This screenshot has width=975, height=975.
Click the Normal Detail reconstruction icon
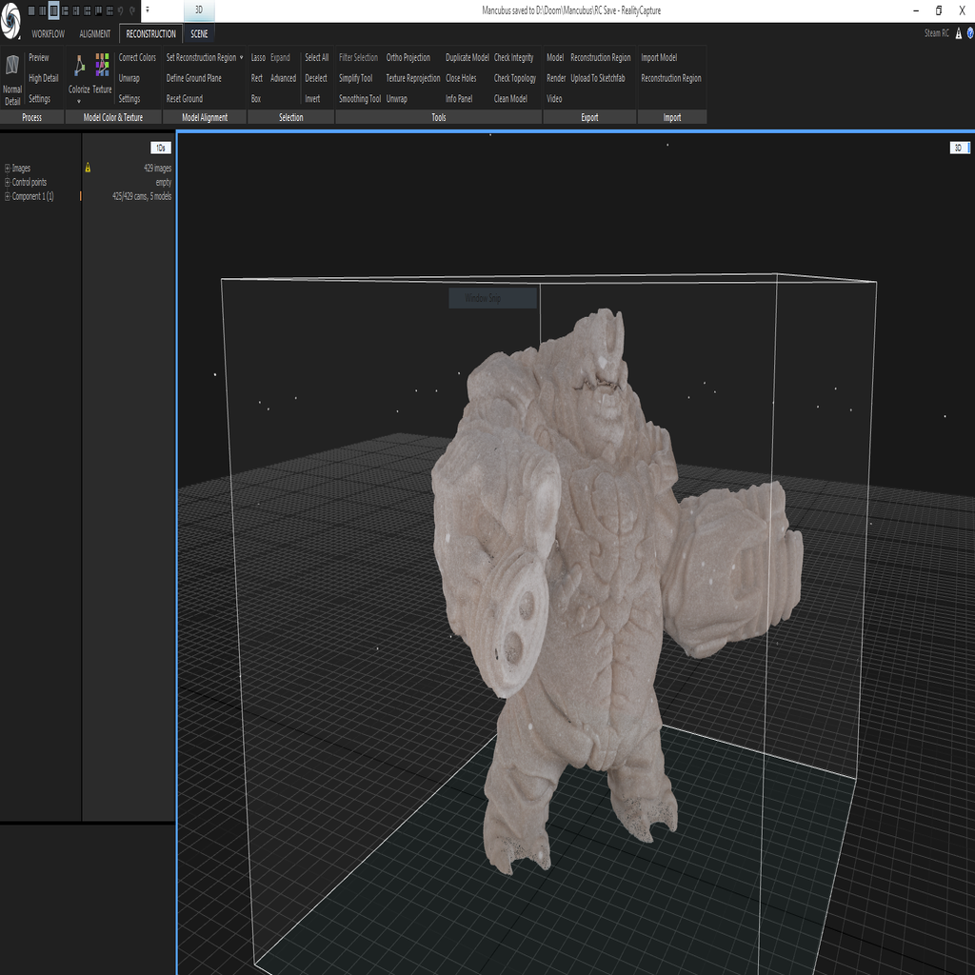[x=12, y=67]
